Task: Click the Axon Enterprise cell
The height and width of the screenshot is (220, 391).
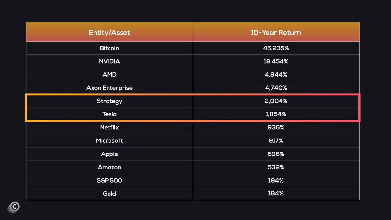Action: pos(109,88)
